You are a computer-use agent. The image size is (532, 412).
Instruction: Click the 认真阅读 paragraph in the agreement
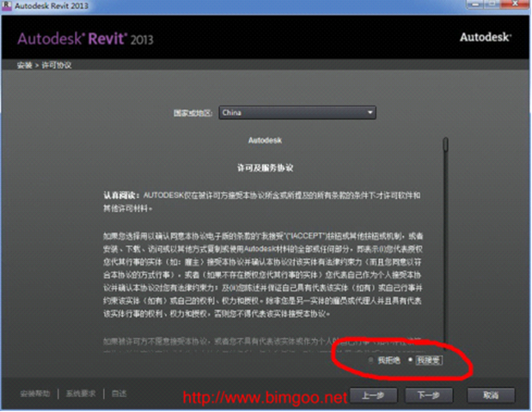262,202
